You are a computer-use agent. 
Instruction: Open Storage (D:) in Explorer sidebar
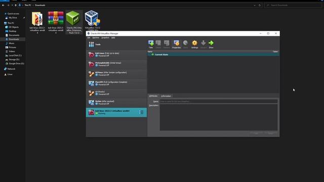click(14, 60)
